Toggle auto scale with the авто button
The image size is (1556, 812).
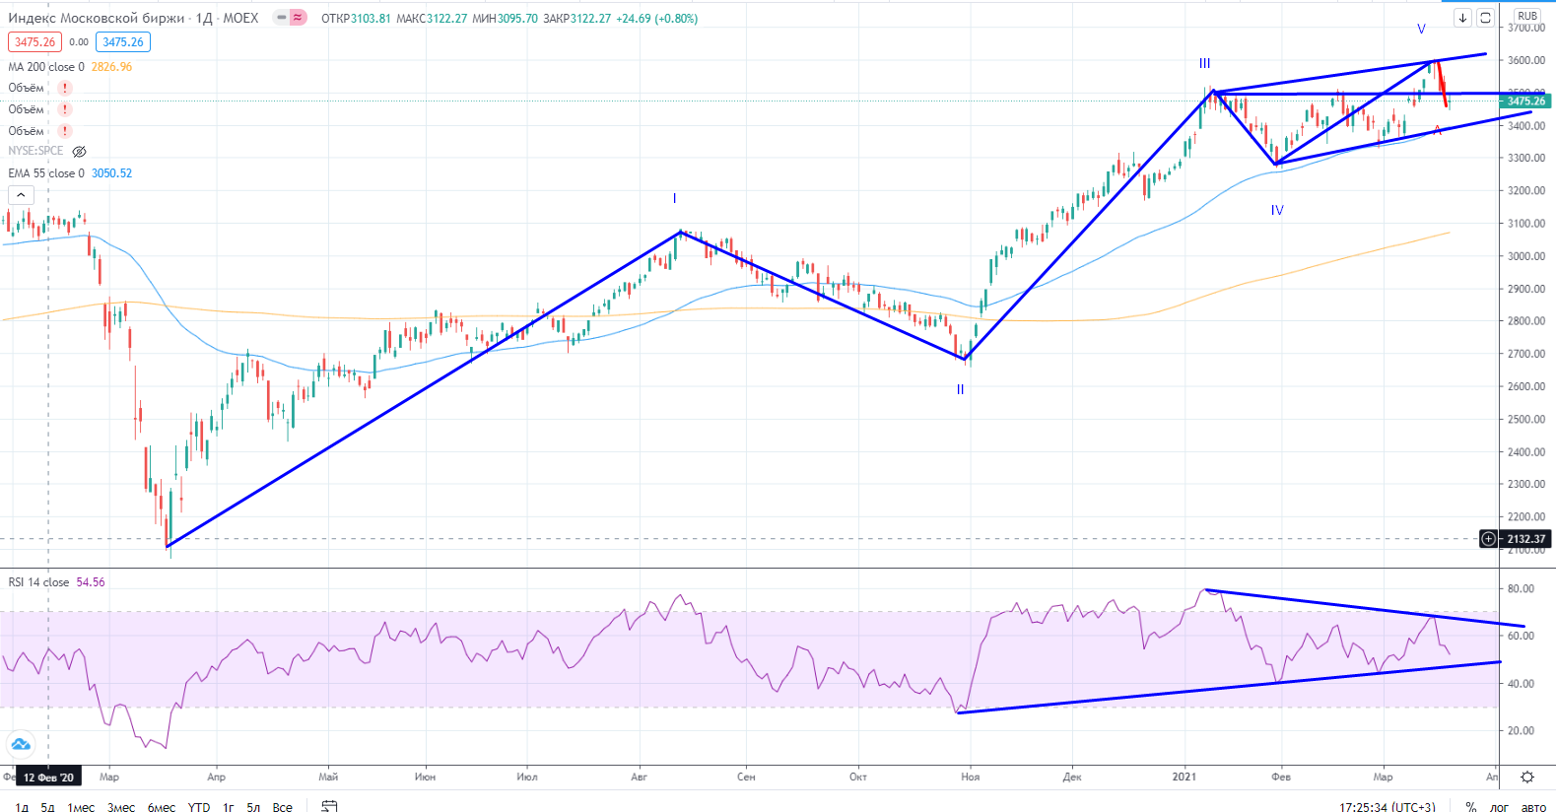click(1533, 807)
